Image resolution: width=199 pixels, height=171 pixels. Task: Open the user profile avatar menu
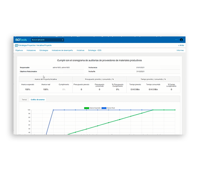[181, 40]
